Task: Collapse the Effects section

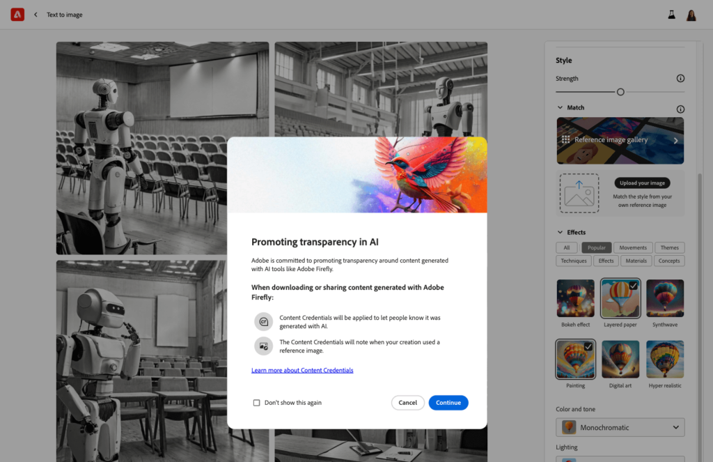Action: (x=560, y=231)
